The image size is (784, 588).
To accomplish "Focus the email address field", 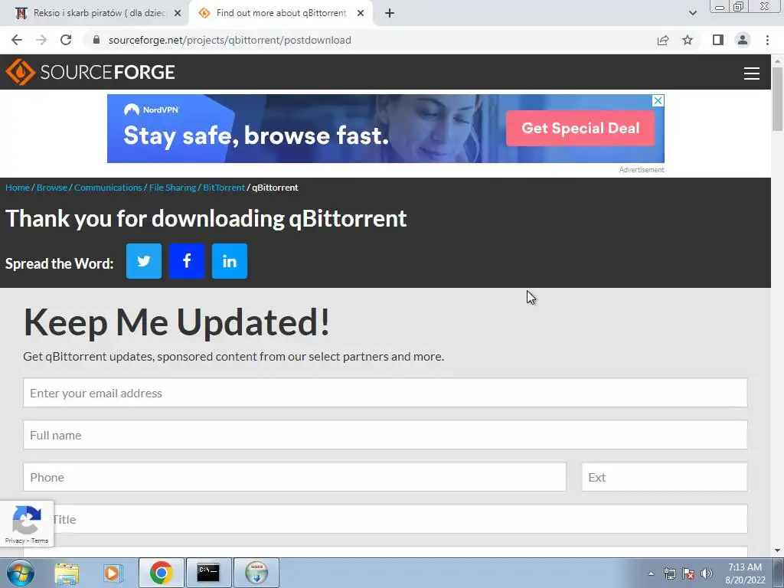I will coord(385,393).
